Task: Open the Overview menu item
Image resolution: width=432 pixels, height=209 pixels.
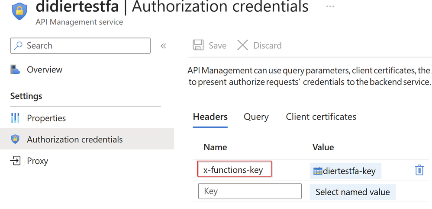Action: coord(45,70)
